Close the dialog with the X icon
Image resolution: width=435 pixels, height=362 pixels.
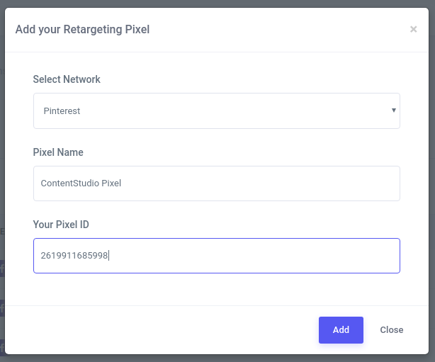(x=414, y=30)
